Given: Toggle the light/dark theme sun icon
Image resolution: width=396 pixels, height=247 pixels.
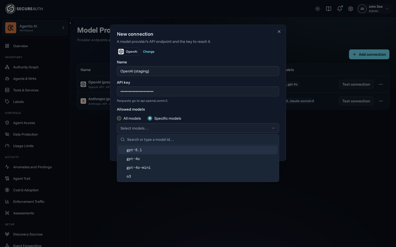Looking at the screenshot, I should [318, 9].
